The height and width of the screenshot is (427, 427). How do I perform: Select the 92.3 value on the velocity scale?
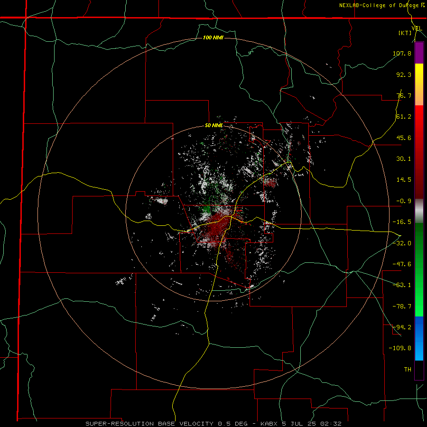pos(404,74)
